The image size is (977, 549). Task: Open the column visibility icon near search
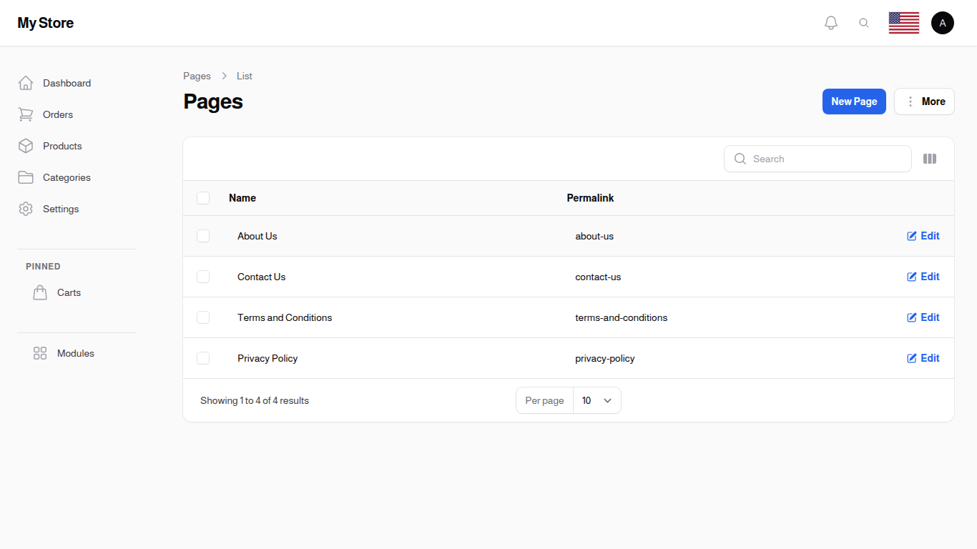coord(930,159)
